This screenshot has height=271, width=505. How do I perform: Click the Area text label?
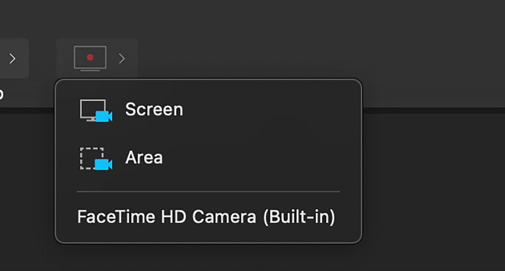[x=144, y=158]
